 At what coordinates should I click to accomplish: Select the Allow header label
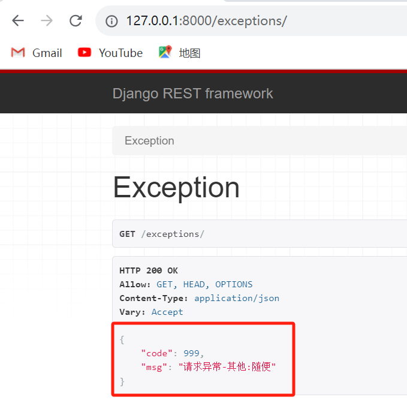135,284
